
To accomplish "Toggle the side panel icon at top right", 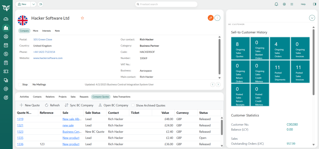I will [x=315, y=4].
